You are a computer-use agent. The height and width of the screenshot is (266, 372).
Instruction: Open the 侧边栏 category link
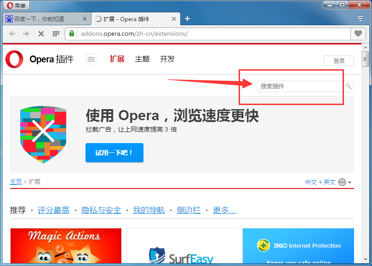[x=189, y=210]
